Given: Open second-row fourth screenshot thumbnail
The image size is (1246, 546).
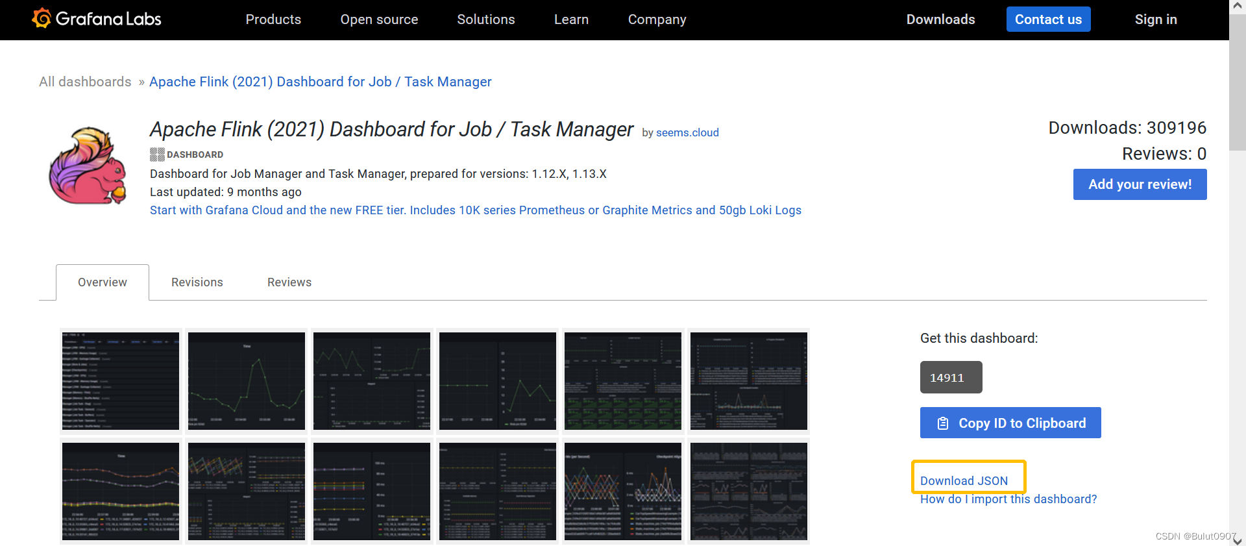Looking at the screenshot, I should tap(498, 491).
